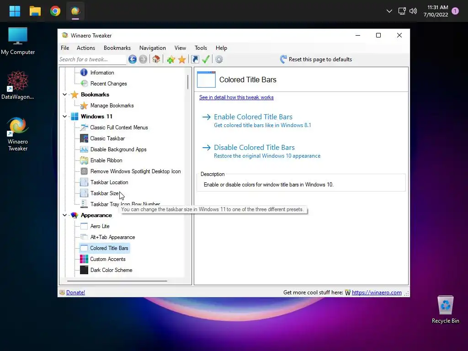Viewport: 468px width, 351px height.
Task: Click the export shortcut arrow toolbar icon
Action: pyautogui.click(x=195, y=59)
